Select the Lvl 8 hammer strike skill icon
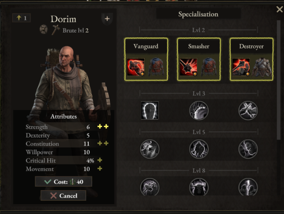The height and width of the screenshot is (214, 284). pos(150,187)
